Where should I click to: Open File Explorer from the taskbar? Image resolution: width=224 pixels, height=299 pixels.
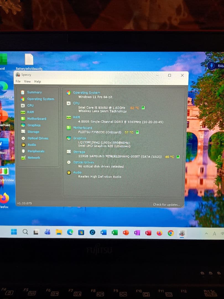59,232
